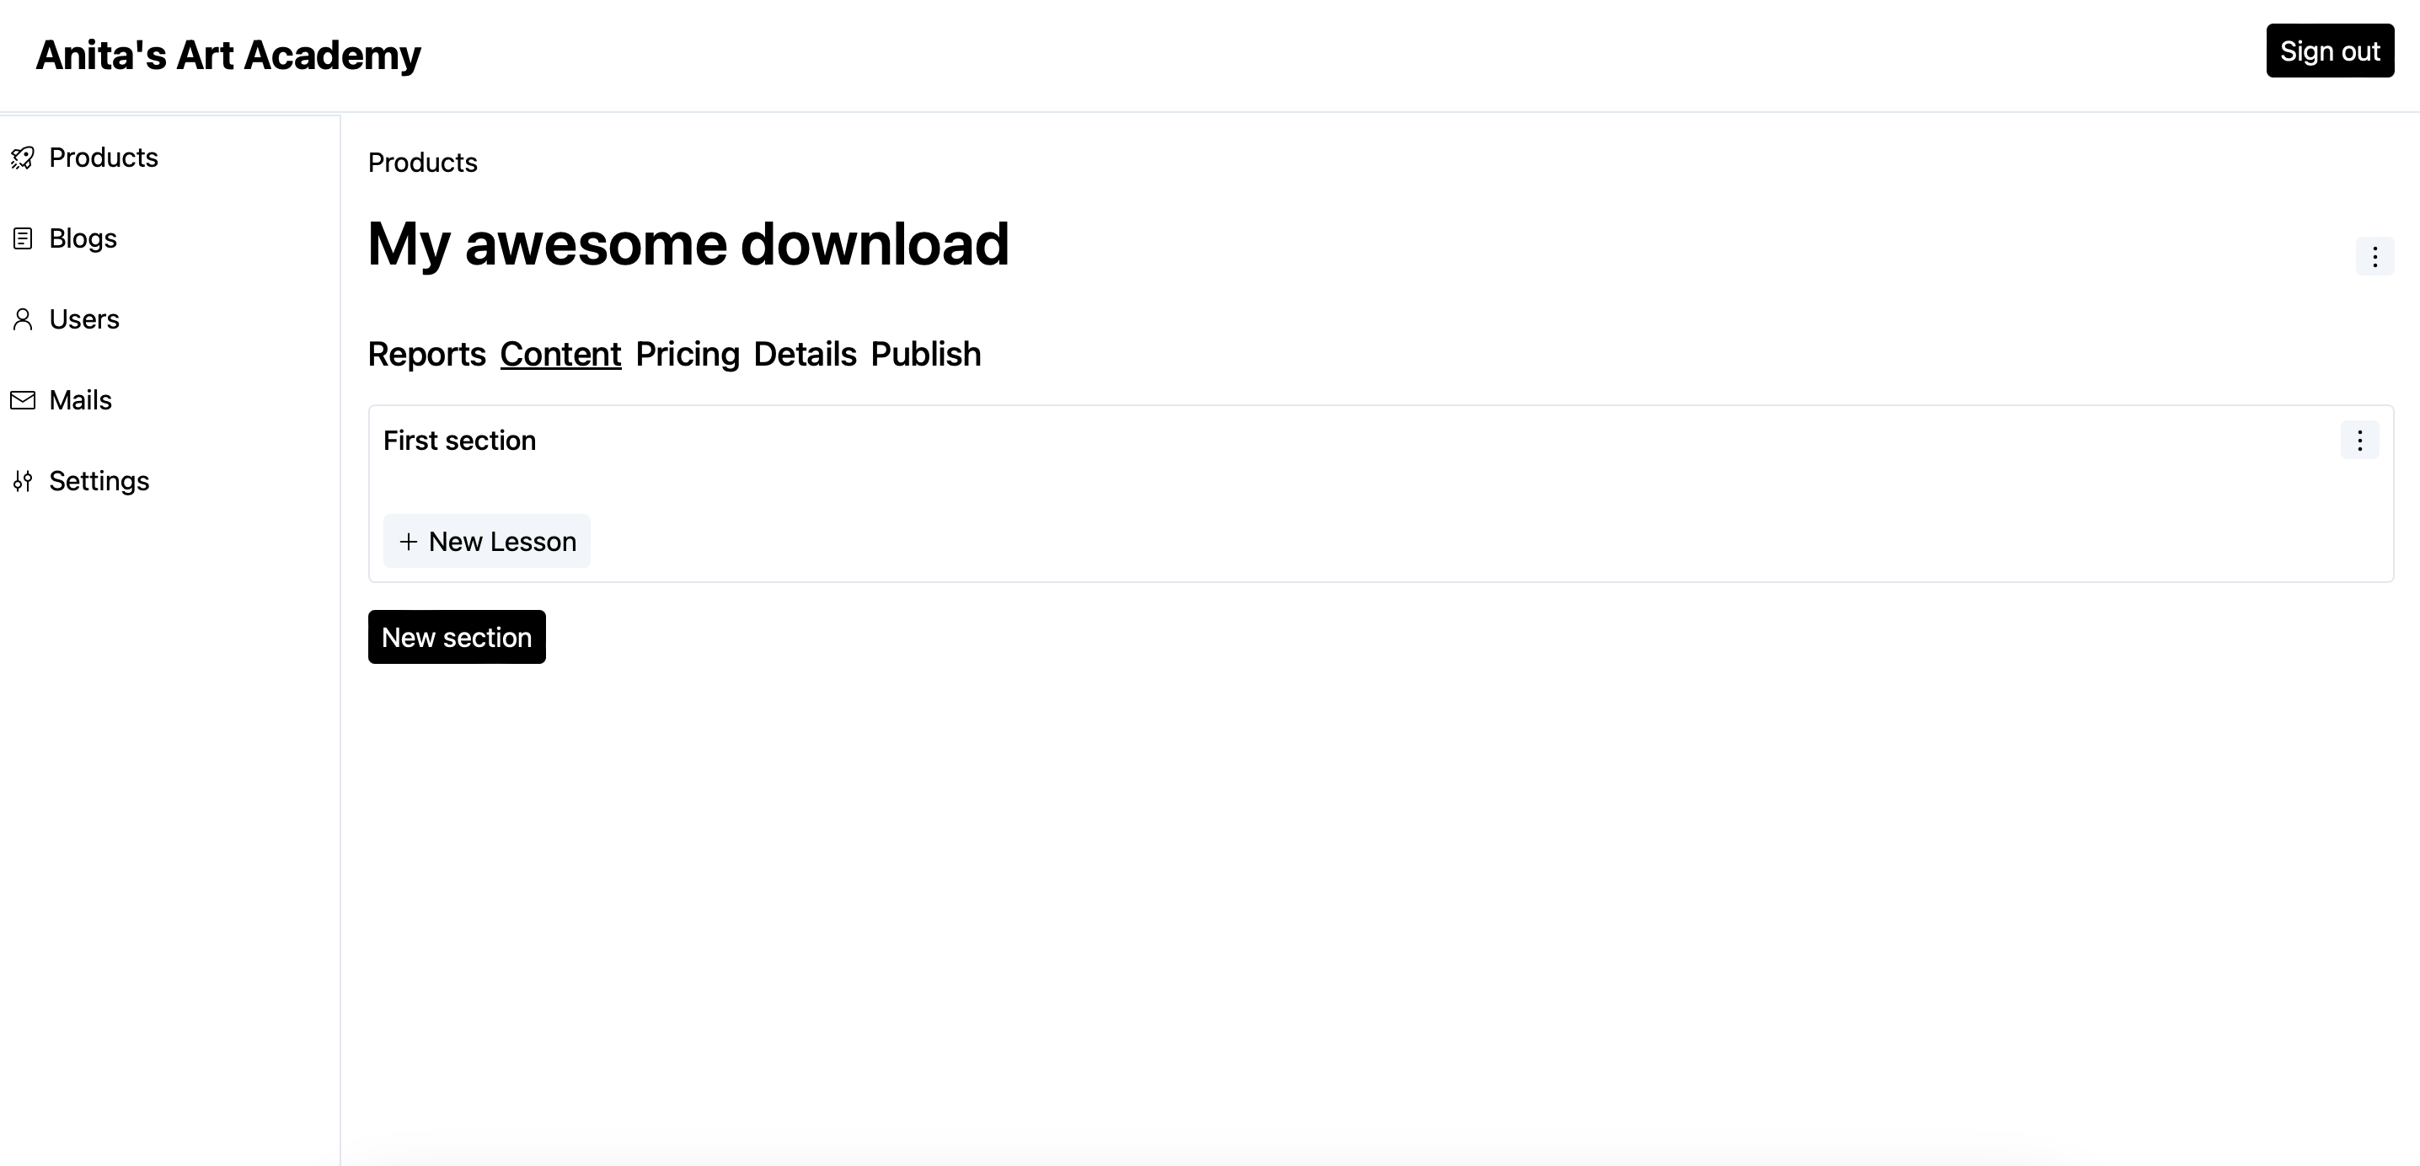Screen dimensions: 2420x1166
Task: Select the Content tab
Action: pyautogui.click(x=559, y=354)
